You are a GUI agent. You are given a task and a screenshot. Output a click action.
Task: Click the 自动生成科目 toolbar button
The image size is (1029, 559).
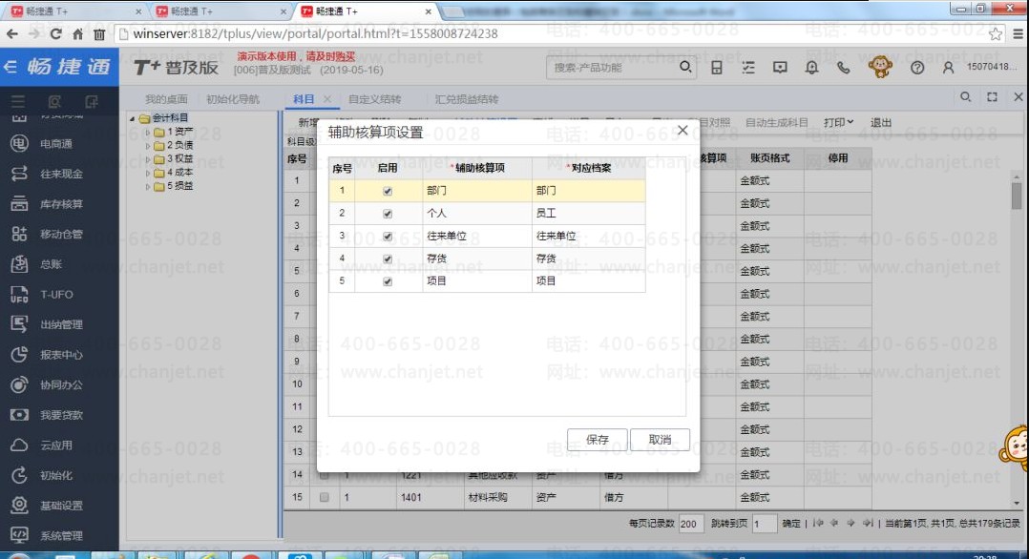coord(776,123)
